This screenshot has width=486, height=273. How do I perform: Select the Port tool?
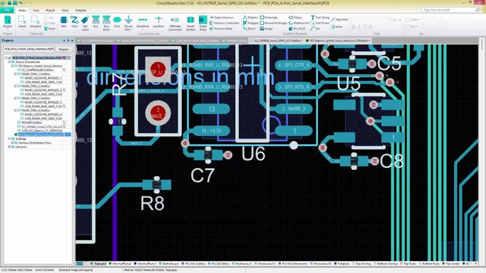(117, 22)
